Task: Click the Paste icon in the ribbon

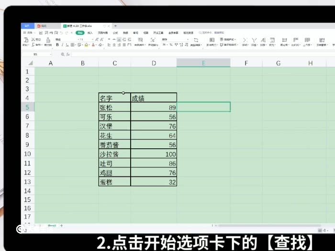Action: point(26,40)
